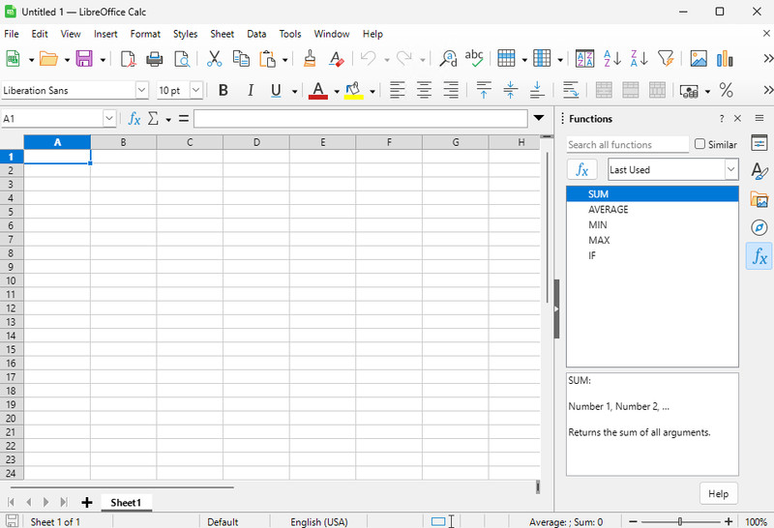Click Format as Percent icon
The height and width of the screenshot is (528, 774).
tap(727, 90)
